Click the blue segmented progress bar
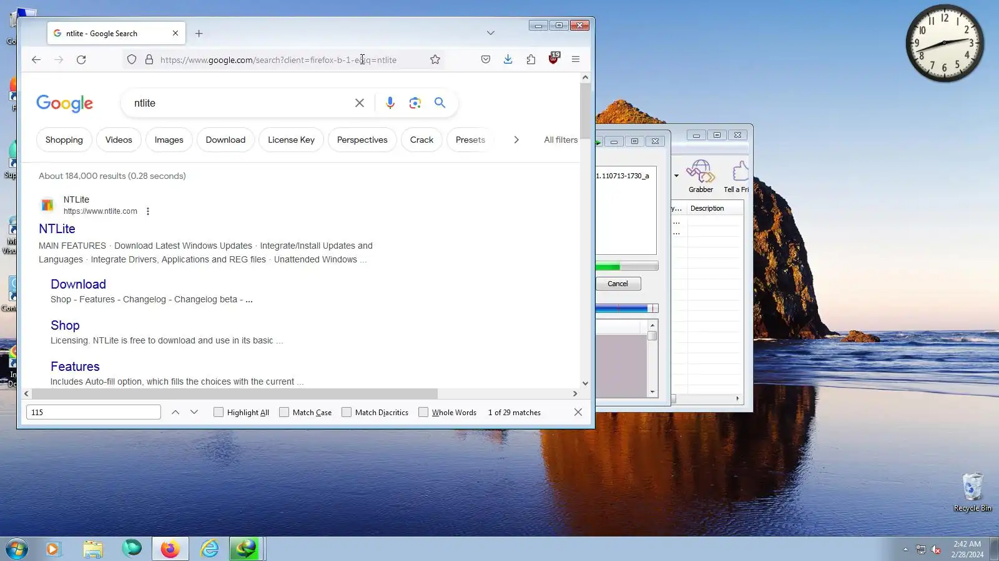Viewport: 999px width, 561px height. click(x=626, y=309)
